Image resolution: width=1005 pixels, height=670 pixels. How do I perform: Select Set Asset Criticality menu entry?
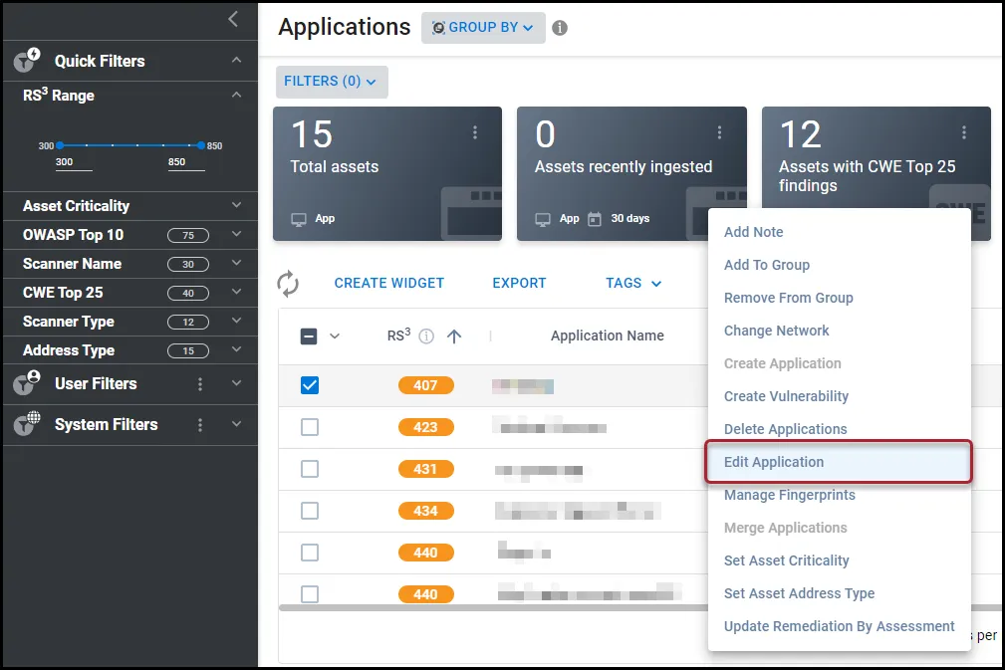[839, 560]
